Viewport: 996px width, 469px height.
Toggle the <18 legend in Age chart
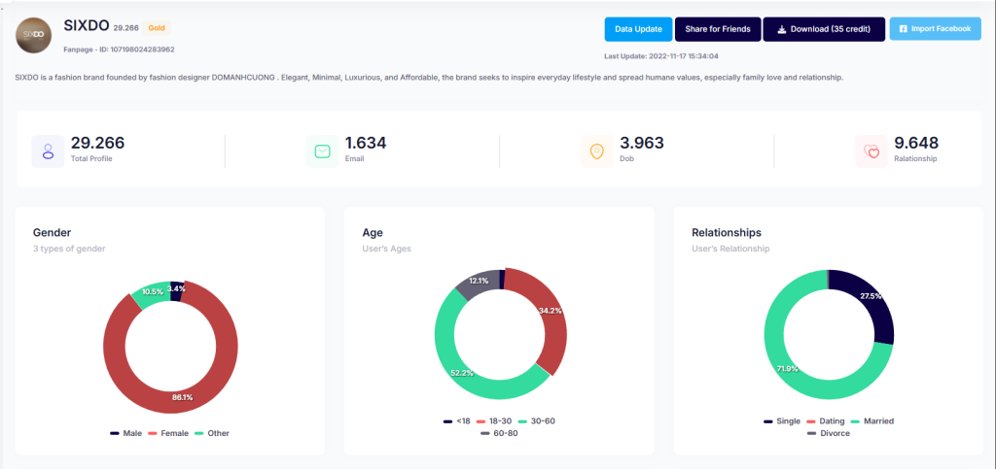pos(457,420)
